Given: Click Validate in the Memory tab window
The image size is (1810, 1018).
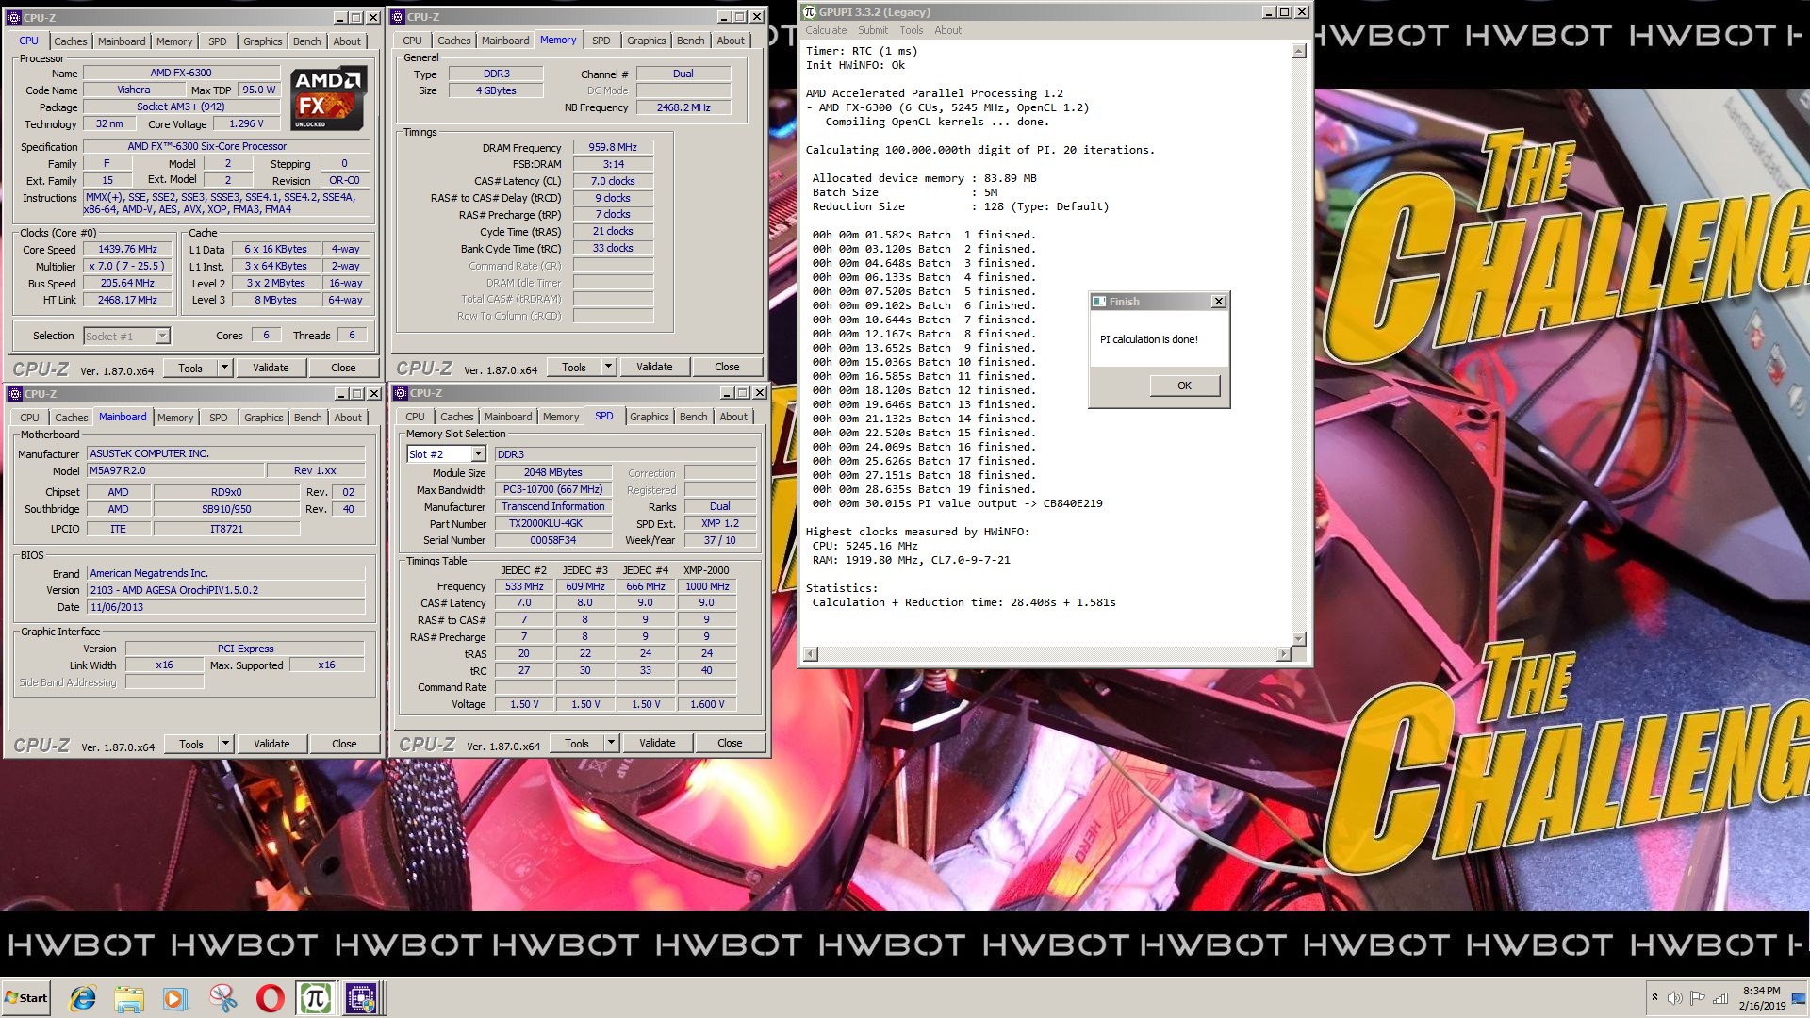Looking at the screenshot, I should point(654,367).
